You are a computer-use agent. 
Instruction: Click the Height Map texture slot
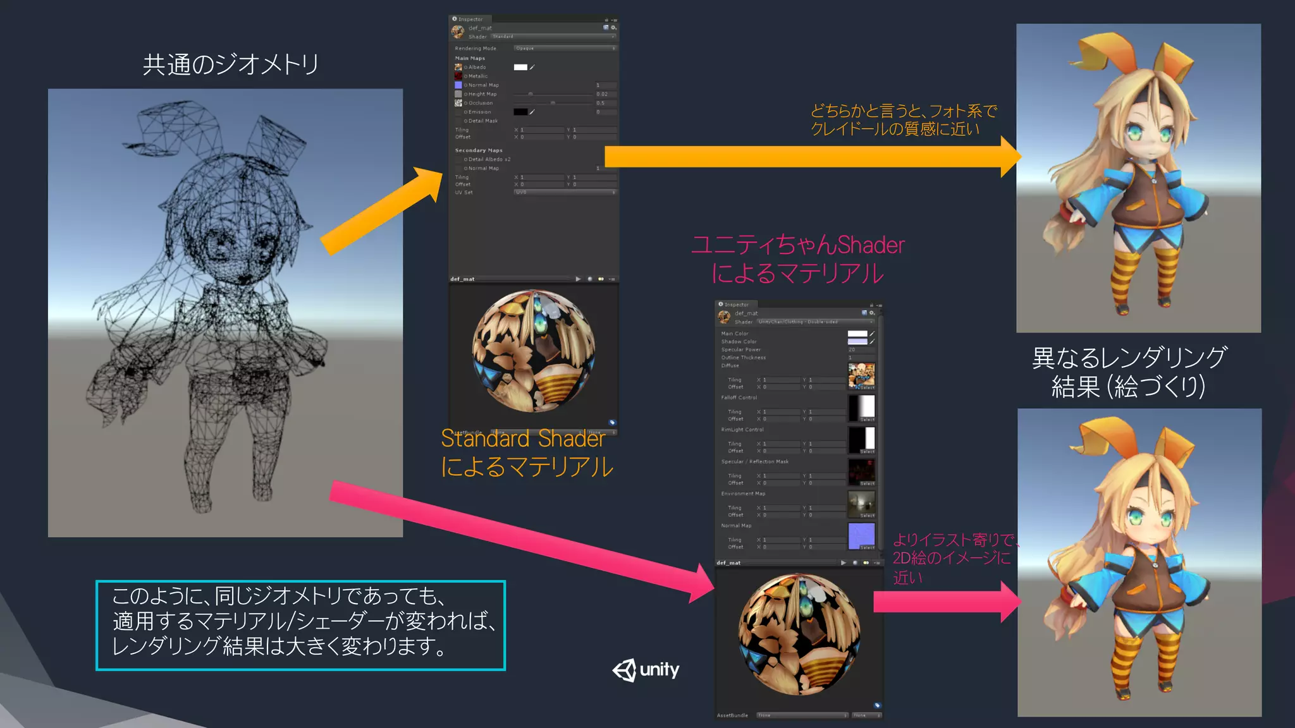tap(458, 94)
